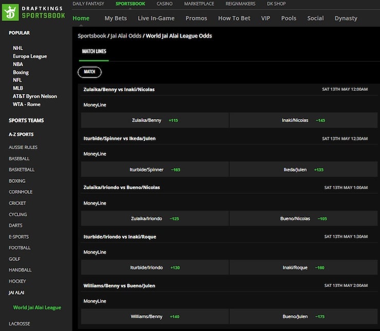
Task: Go to the VIP page
Action: (265, 18)
